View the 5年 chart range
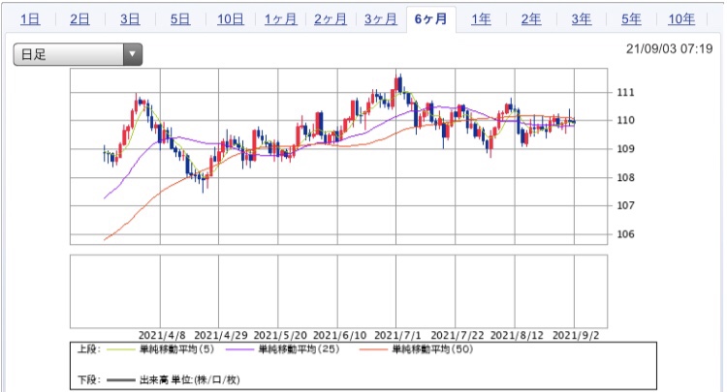 [631, 19]
